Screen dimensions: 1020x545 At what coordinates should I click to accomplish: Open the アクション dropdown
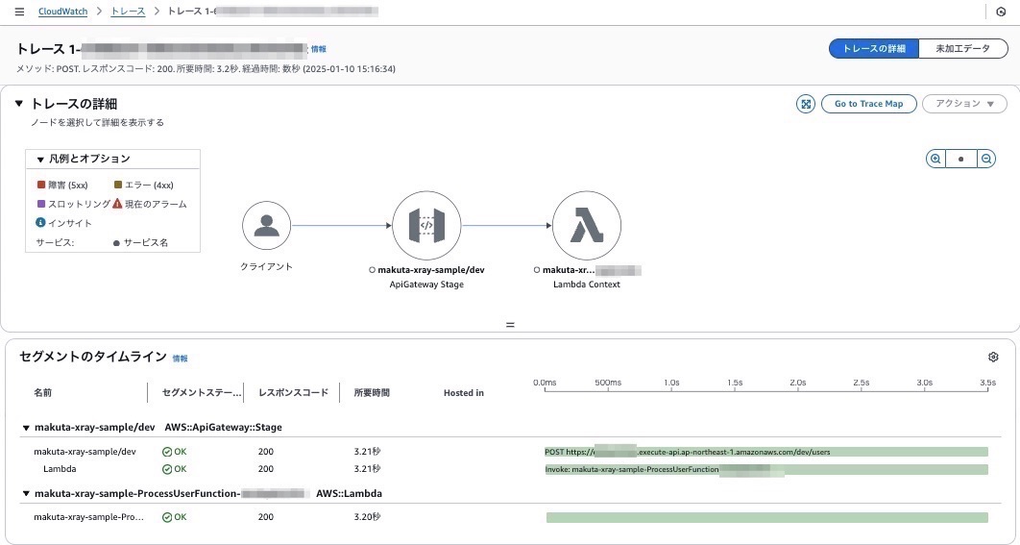tap(964, 104)
